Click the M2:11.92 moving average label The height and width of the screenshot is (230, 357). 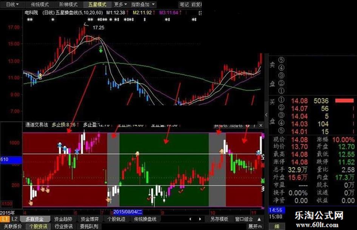[x=142, y=13]
